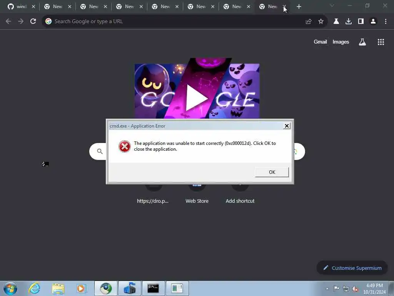Open Search Labs flask icon on page
394x296 pixels.
362,42
